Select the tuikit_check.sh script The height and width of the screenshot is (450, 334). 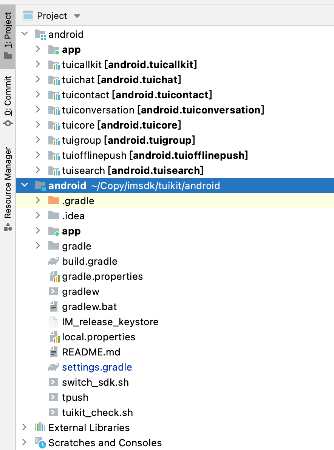(97, 413)
